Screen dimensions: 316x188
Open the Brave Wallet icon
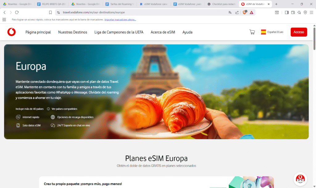293,12
